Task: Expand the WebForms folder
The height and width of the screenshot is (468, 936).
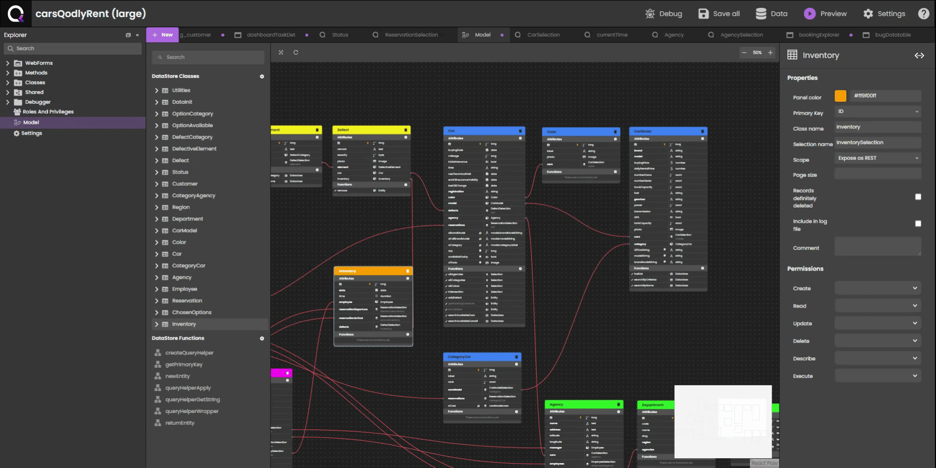Action: [7, 63]
